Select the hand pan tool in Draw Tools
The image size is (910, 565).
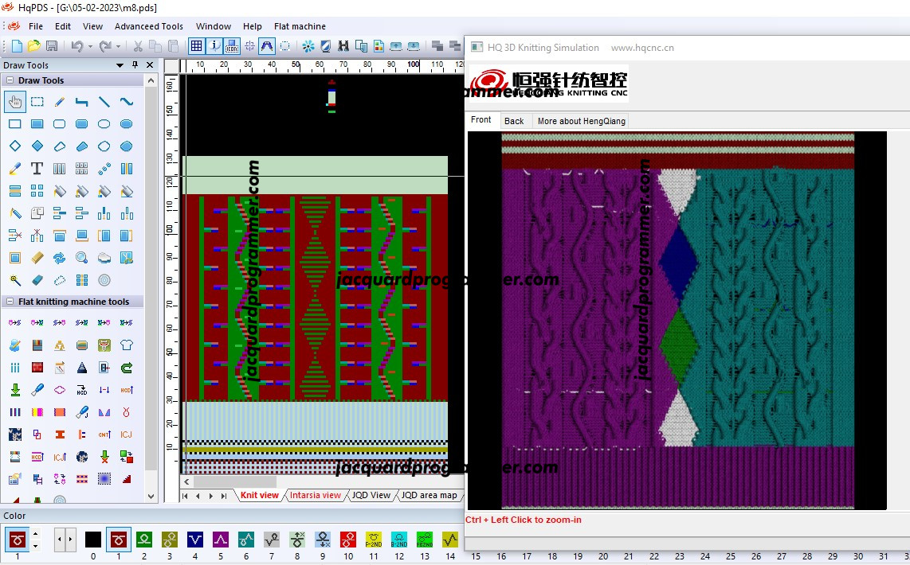(15, 102)
